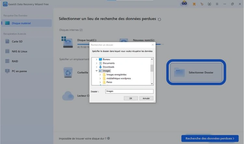Click Annuler in folder dialog
Screen dimensions: 244x144
(x=146, y=98)
